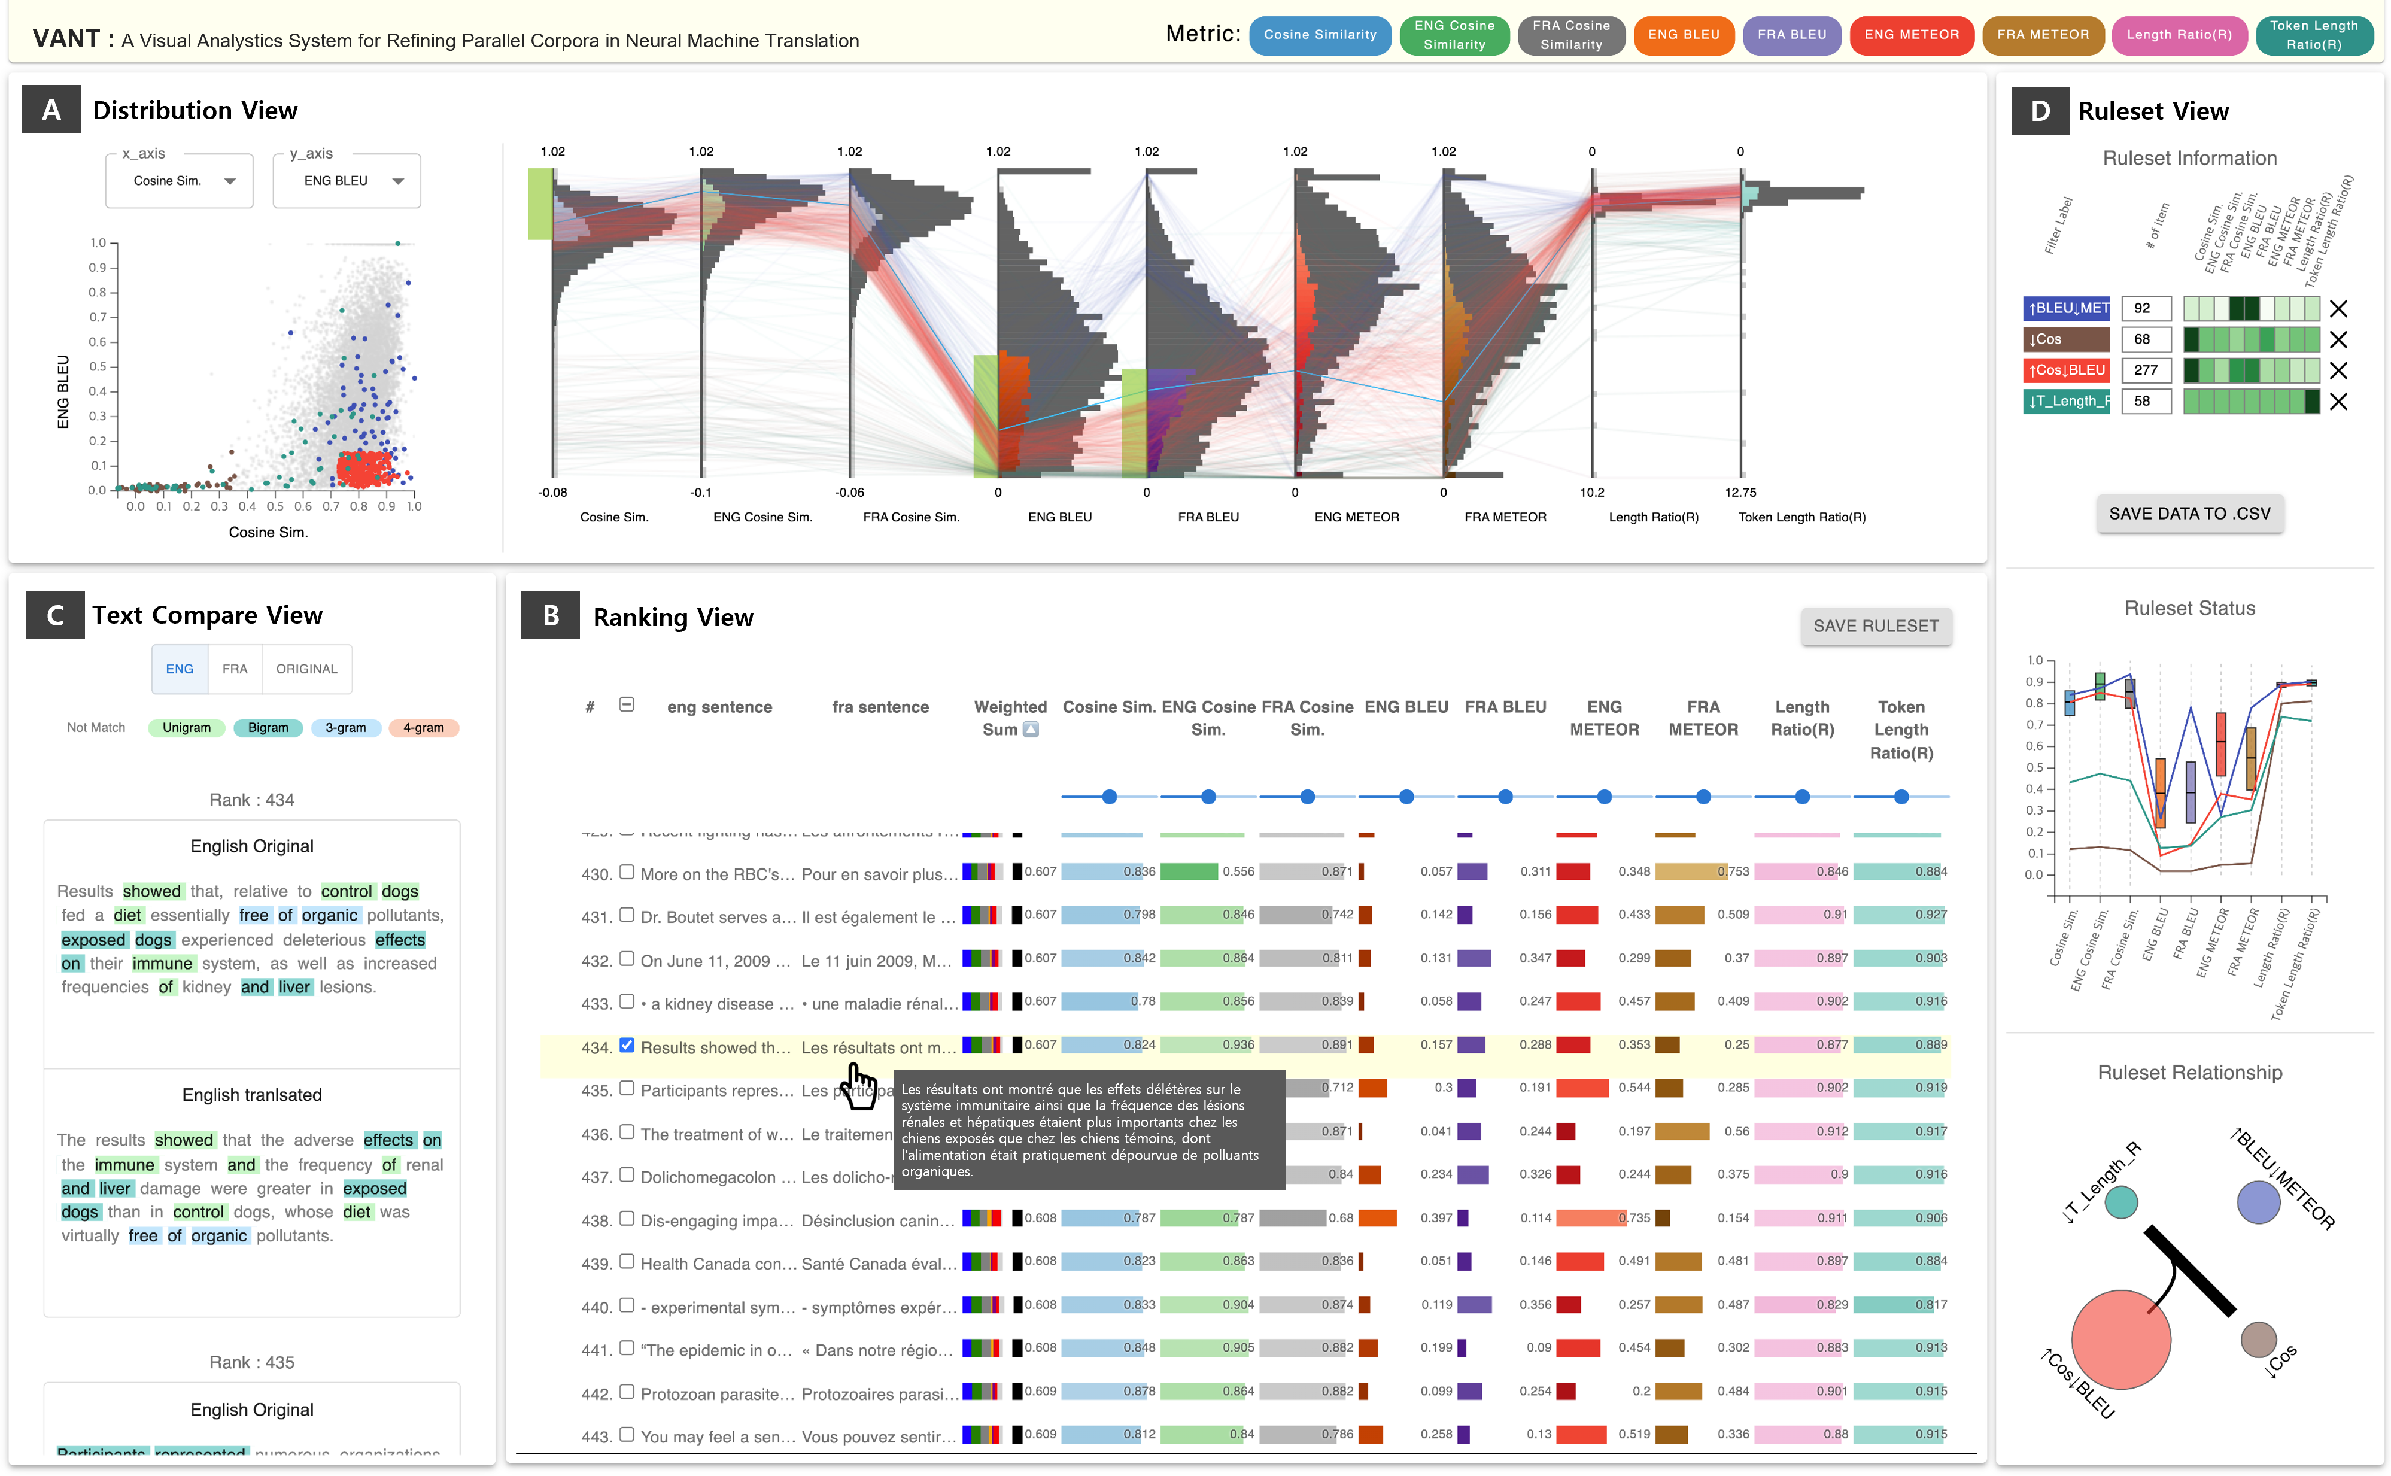Screen dimensions: 2391x1476
Task: Delete the ↓T_Length_R ruleset with its X icon
Action: [2338, 401]
